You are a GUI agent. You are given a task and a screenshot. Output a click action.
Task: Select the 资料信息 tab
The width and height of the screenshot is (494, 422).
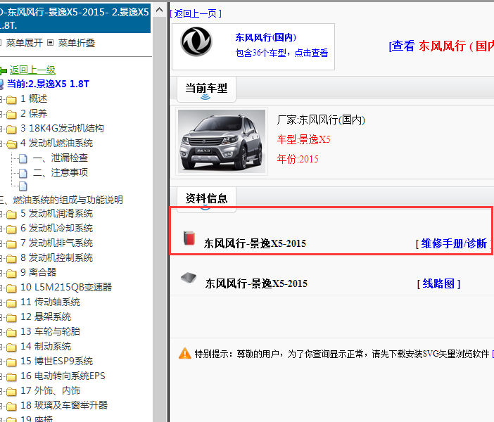[x=206, y=198]
